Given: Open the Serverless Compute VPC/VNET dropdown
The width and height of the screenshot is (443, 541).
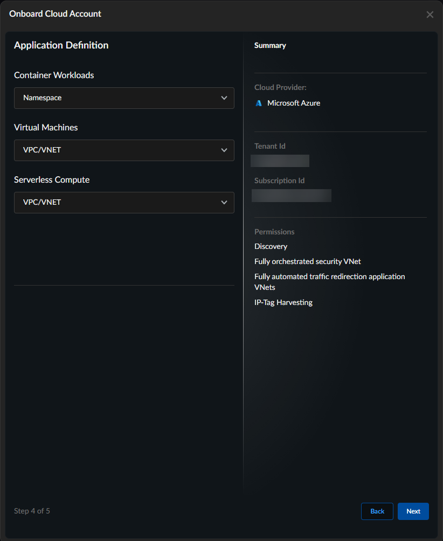Looking at the screenshot, I should pyautogui.click(x=124, y=203).
